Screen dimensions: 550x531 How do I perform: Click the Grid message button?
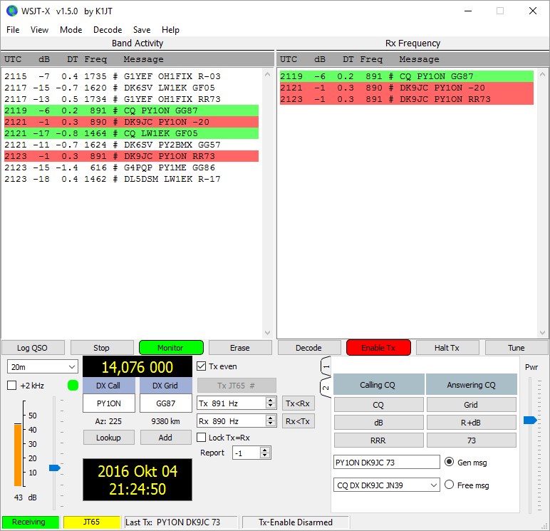click(x=472, y=405)
